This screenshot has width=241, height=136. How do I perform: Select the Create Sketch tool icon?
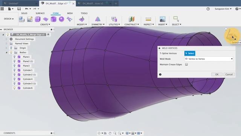[x=30, y=19]
